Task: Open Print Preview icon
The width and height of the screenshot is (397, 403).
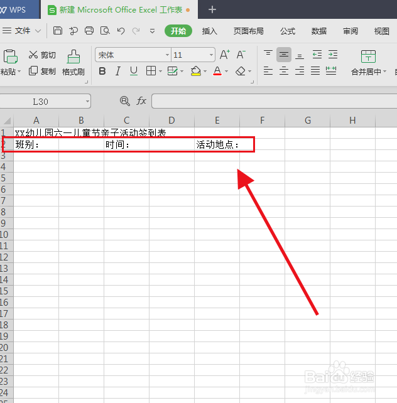Action: point(105,31)
